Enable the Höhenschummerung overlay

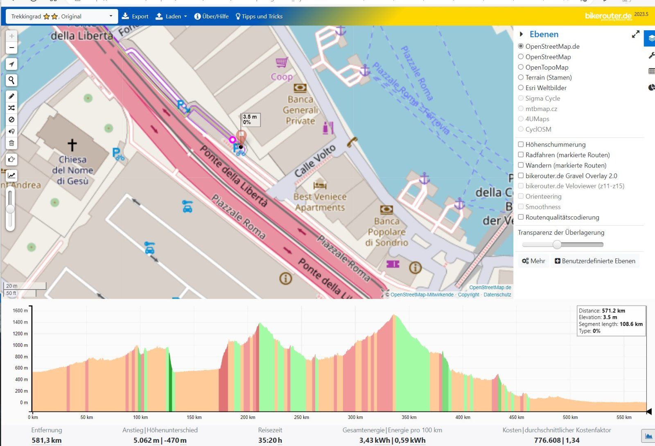coord(521,144)
